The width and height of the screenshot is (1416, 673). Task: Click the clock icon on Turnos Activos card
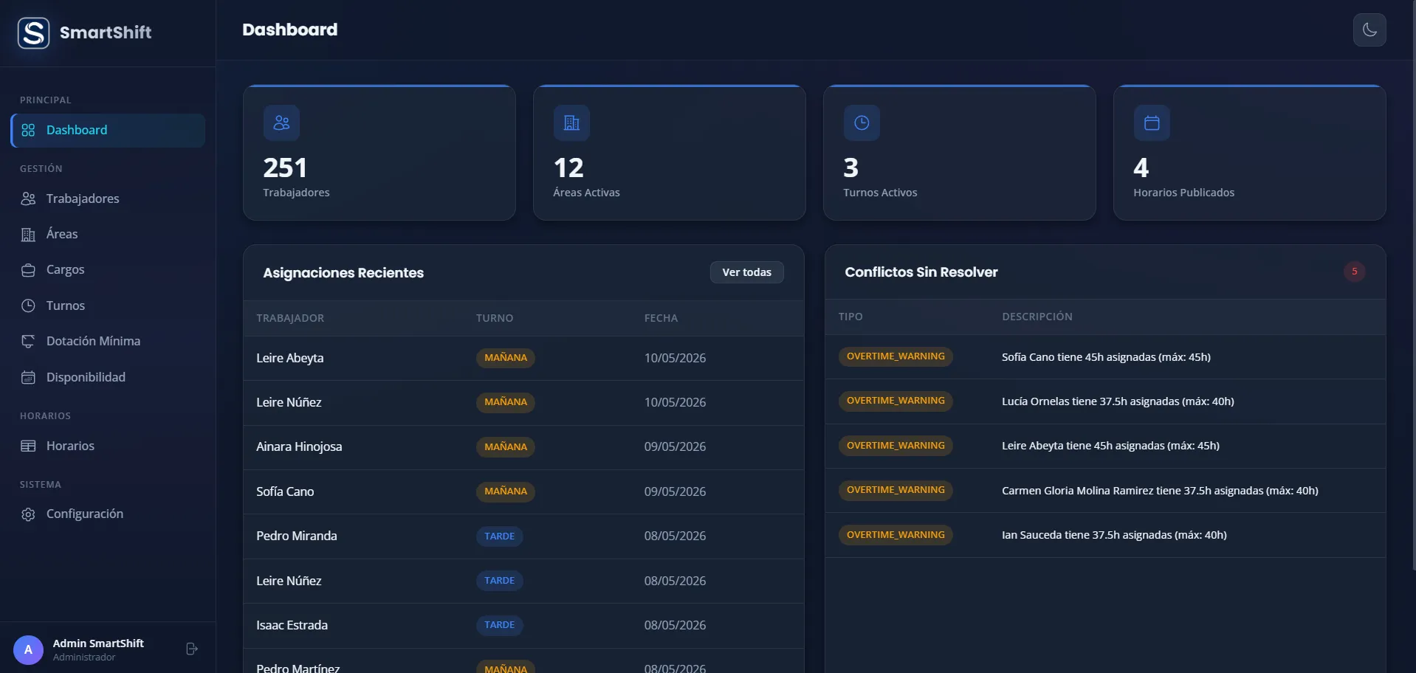862,122
